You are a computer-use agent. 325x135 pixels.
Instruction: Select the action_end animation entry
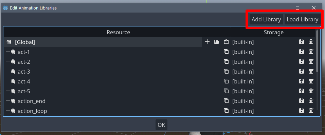(32, 101)
